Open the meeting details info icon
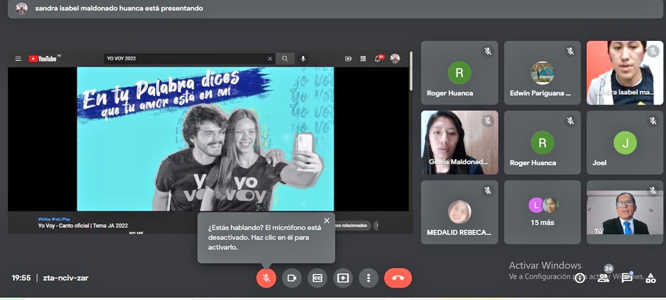Image resolution: width=666 pixels, height=300 pixels. [579, 279]
